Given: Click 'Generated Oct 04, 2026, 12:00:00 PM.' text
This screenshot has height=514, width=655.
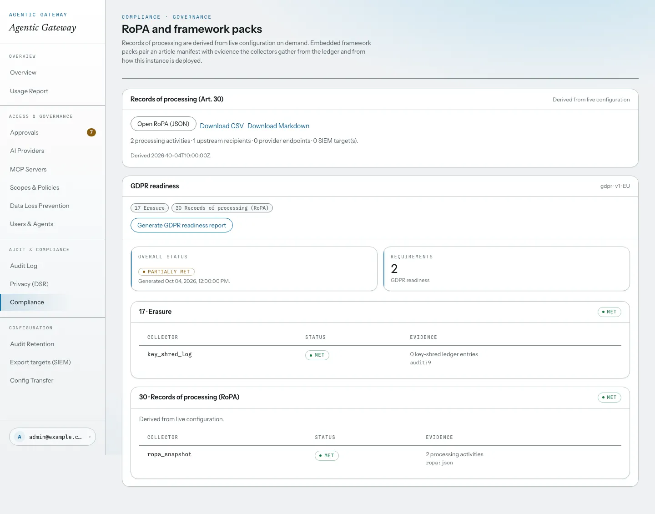Looking at the screenshot, I should 184,281.
